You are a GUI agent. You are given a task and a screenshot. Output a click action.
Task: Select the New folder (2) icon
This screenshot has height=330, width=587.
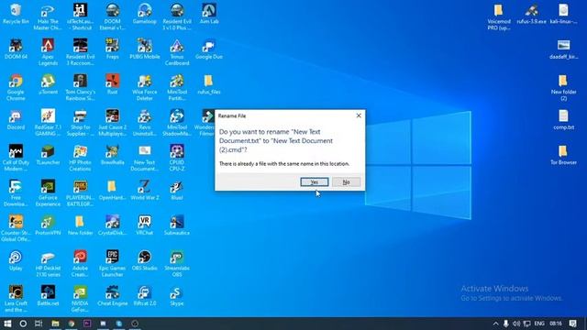tap(563, 88)
